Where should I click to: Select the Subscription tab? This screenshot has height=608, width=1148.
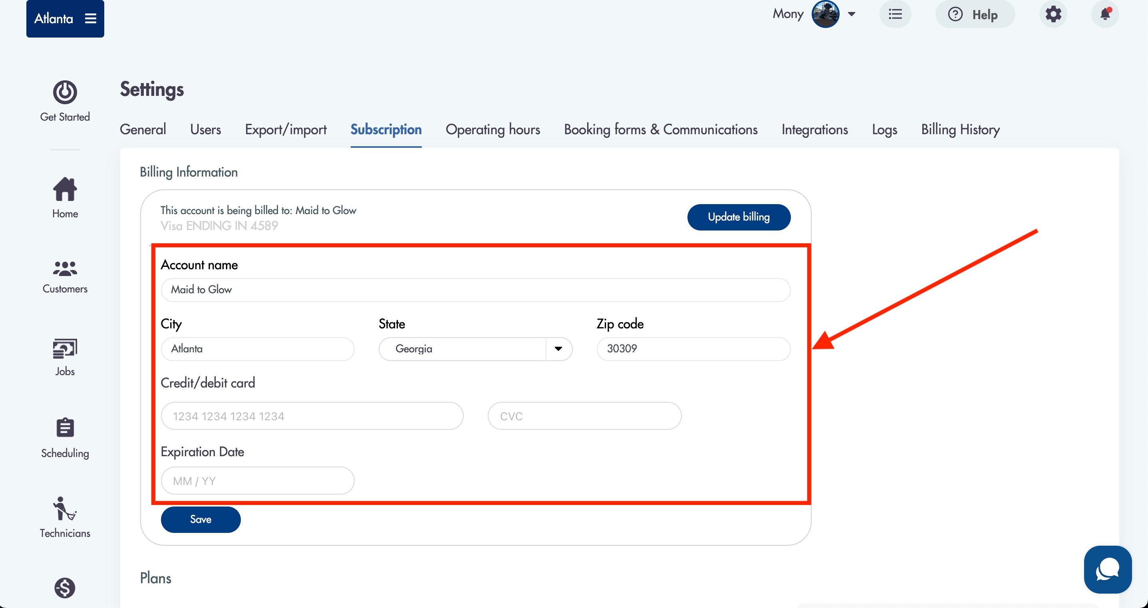(x=386, y=129)
